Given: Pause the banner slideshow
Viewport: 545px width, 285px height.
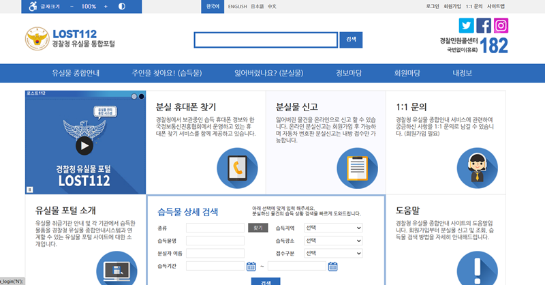Looking at the screenshot, I should pos(30,190).
